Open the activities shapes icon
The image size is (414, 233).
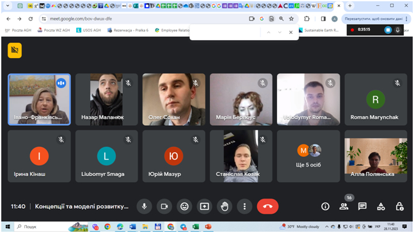tap(381, 206)
